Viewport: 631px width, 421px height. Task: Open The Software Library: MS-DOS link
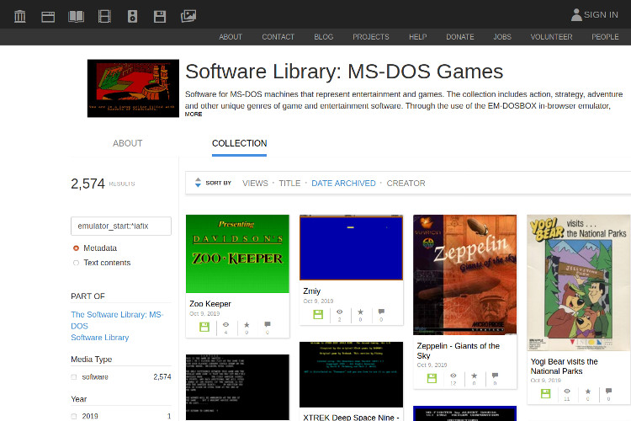click(x=117, y=320)
